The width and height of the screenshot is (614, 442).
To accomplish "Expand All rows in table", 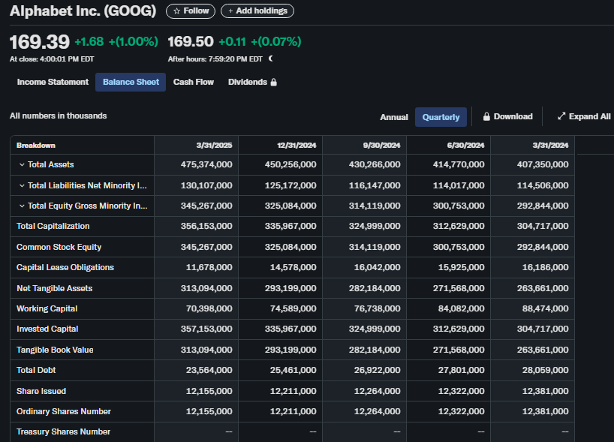I will click(584, 116).
